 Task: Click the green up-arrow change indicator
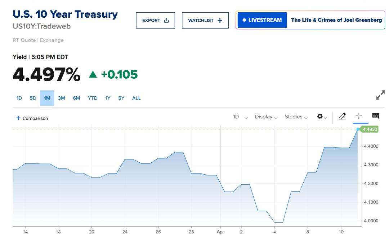tap(93, 74)
